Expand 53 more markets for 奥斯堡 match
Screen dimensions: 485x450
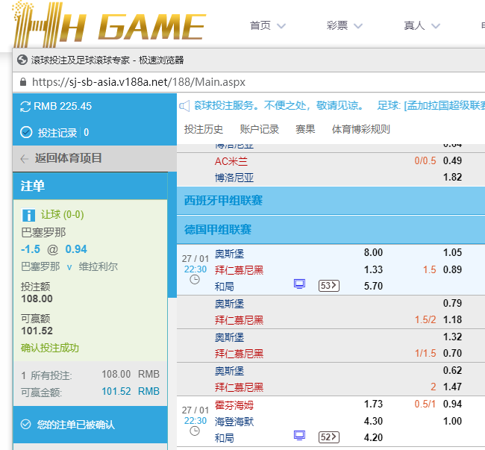coord(329,286)
